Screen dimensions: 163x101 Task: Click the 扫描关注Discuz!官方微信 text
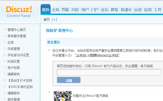[x=90, y=96]
